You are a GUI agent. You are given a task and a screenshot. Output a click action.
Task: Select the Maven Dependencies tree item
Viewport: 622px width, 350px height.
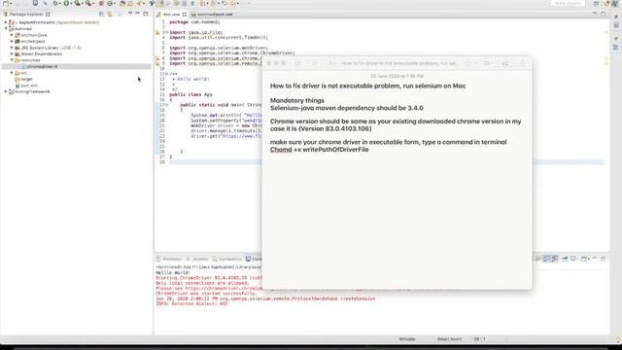[x=39, y=54]
